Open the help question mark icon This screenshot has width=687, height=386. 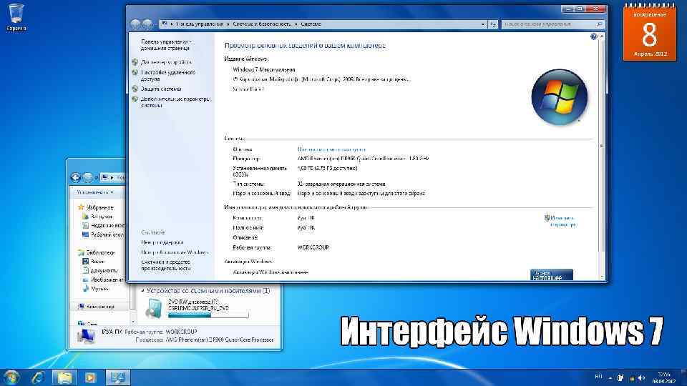pos(594,36)
